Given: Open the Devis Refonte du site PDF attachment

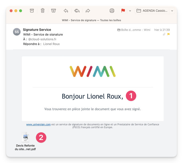Looking at the screenshot, I should (x=25, y=141).
